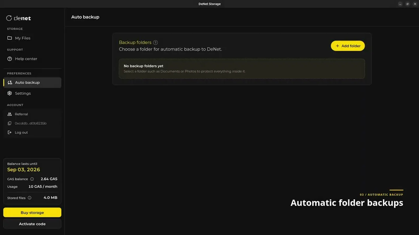Select the Auto backup label in the sidebar
Viewport: 419px width, 235px height.
27,83
